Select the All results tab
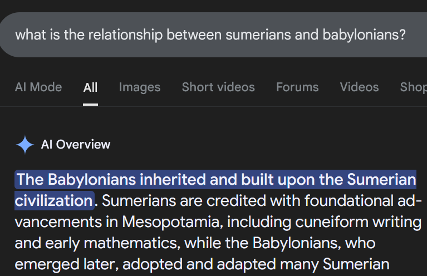427x276 pixels. pos(90,87)
